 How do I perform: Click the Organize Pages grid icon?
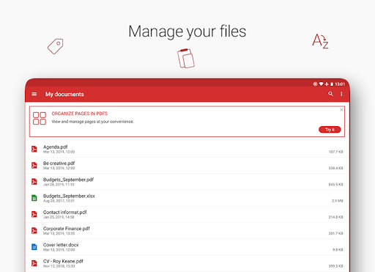(x=40, y=118)
